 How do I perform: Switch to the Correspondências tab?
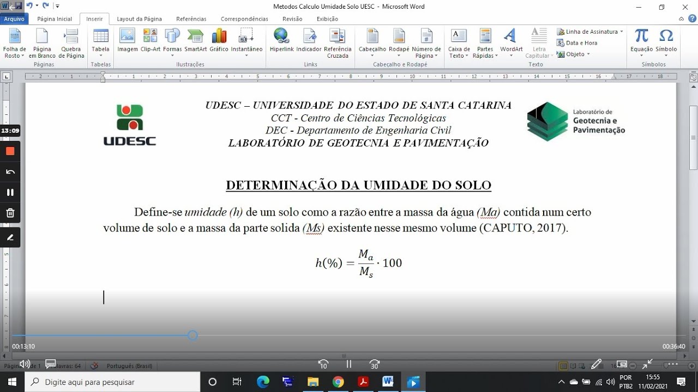coord(244,19)
